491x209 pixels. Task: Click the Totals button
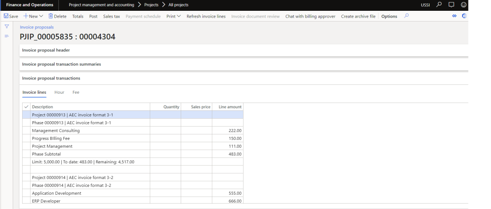[78, 16]
